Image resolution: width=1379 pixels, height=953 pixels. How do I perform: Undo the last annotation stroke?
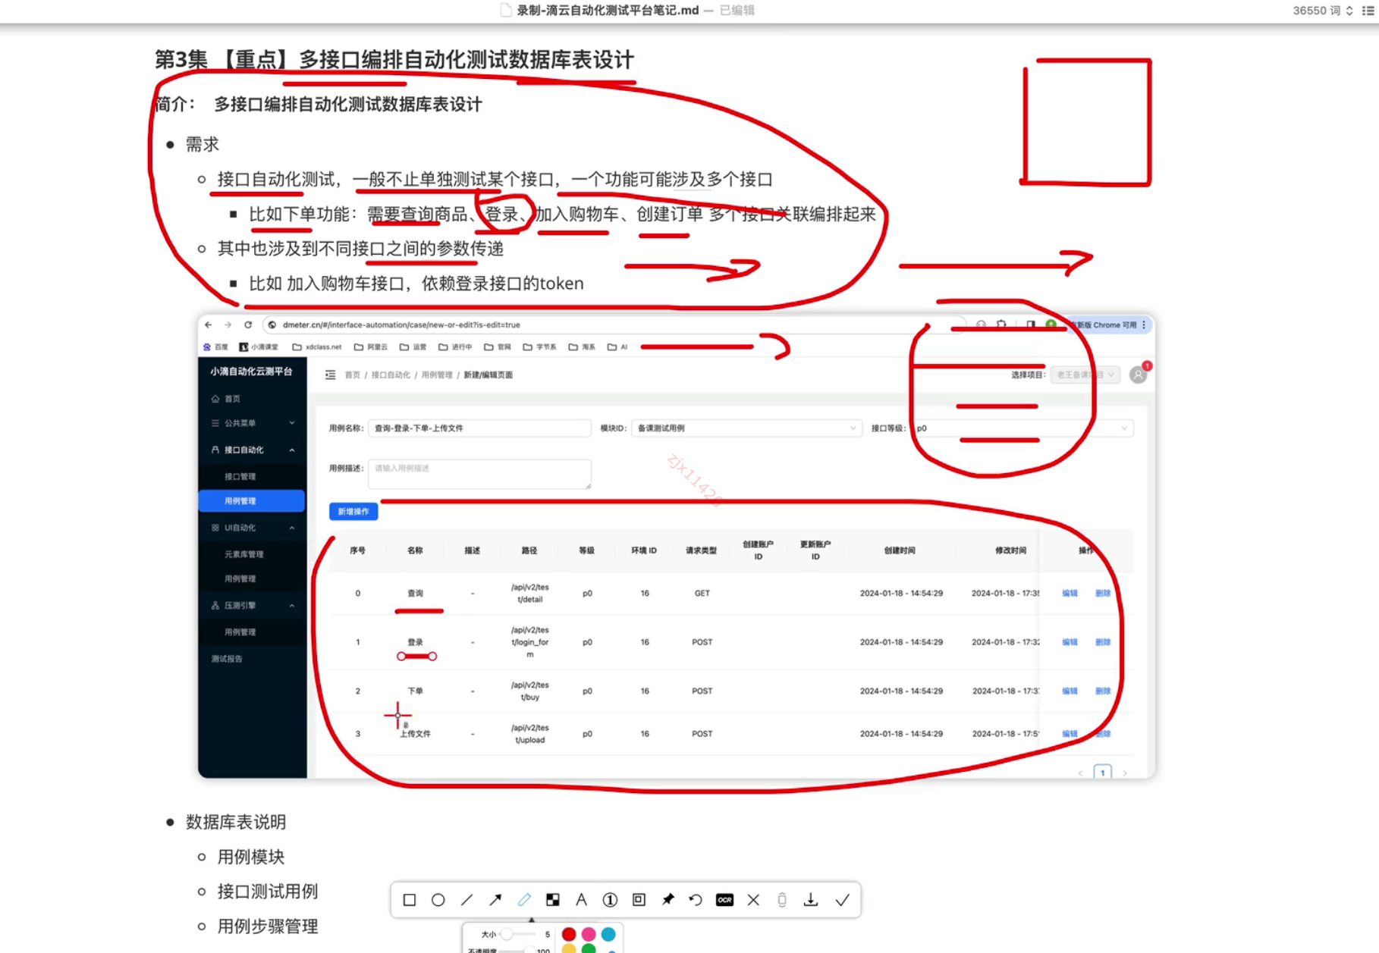click(x=696, y=900)
